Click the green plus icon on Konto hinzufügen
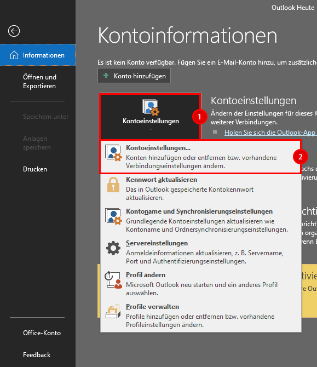Image resolution: width=317 pixels, height=367 pixels. pos(106,76)
